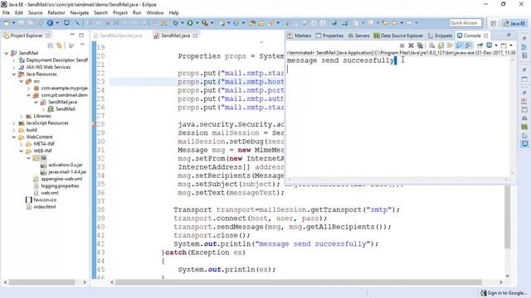Click the Open Console icon
The width and height of the screenshot is (531, 298).
[504, 46]
